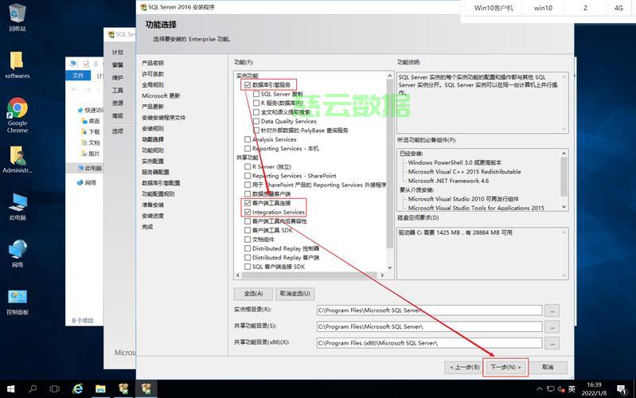Open the Network desktop icon
This screenshot has height=398, width=636.
coord(18,254)
